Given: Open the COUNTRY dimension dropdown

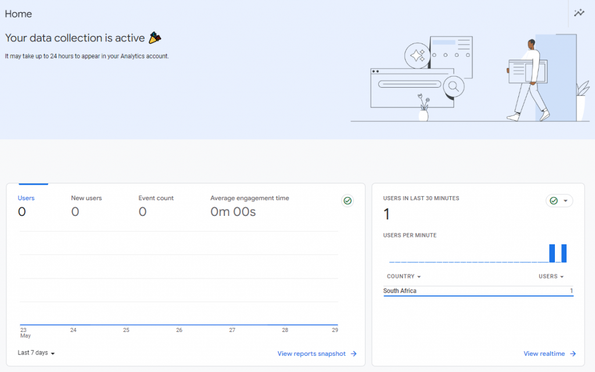Looking at the screenshot, I should pos(403,277).
